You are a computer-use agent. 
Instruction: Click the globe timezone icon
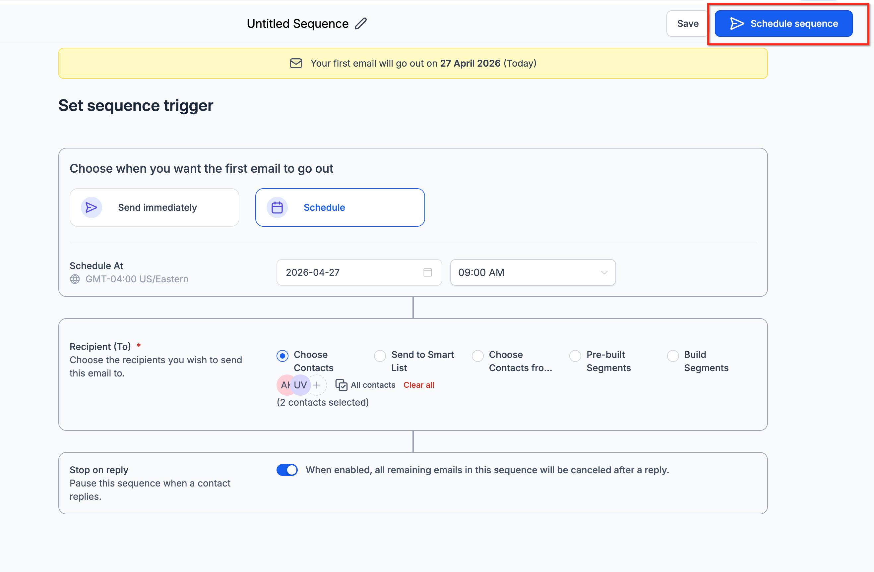(75, 279)
